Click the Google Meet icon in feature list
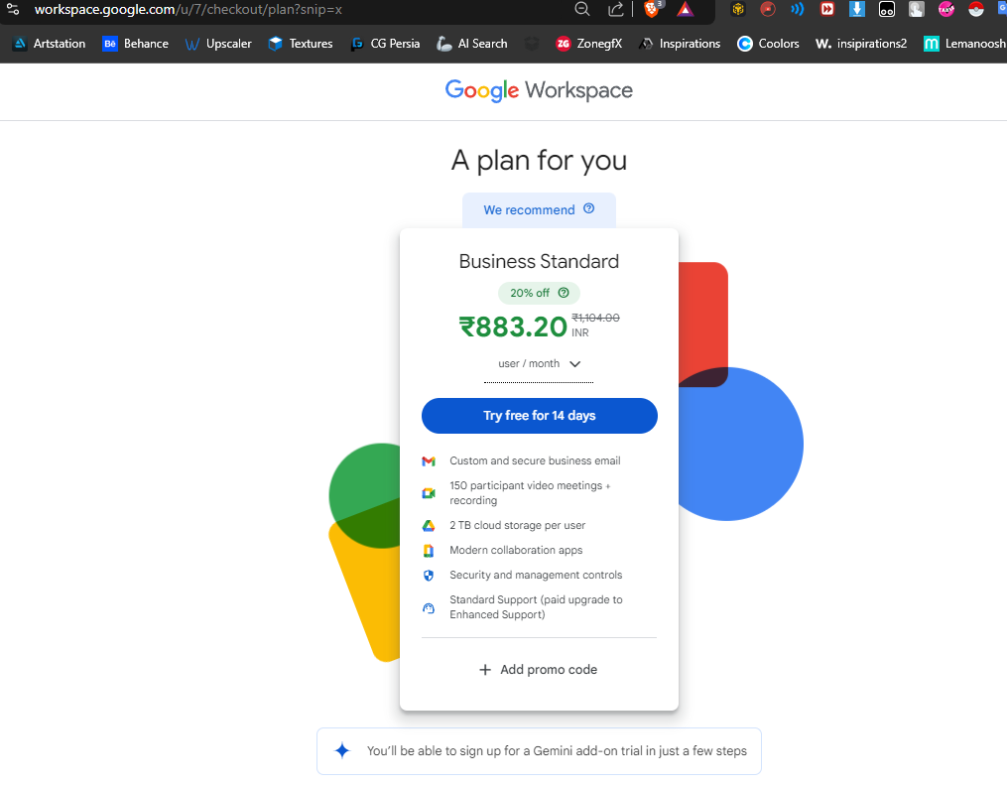This screenshot has height=786, width=1007. pos(429,493)
